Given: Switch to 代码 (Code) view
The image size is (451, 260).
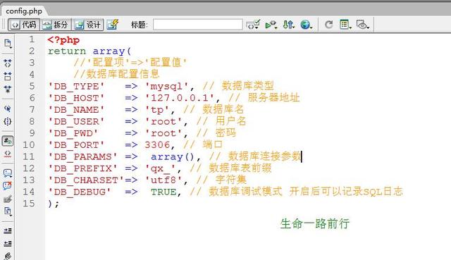Looking at the screenshot, I should (x=23, y=25).
